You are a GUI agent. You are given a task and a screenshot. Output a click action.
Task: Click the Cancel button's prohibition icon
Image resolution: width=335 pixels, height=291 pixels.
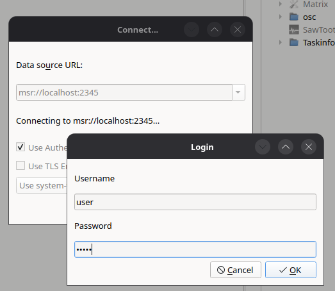click(221, 270)
